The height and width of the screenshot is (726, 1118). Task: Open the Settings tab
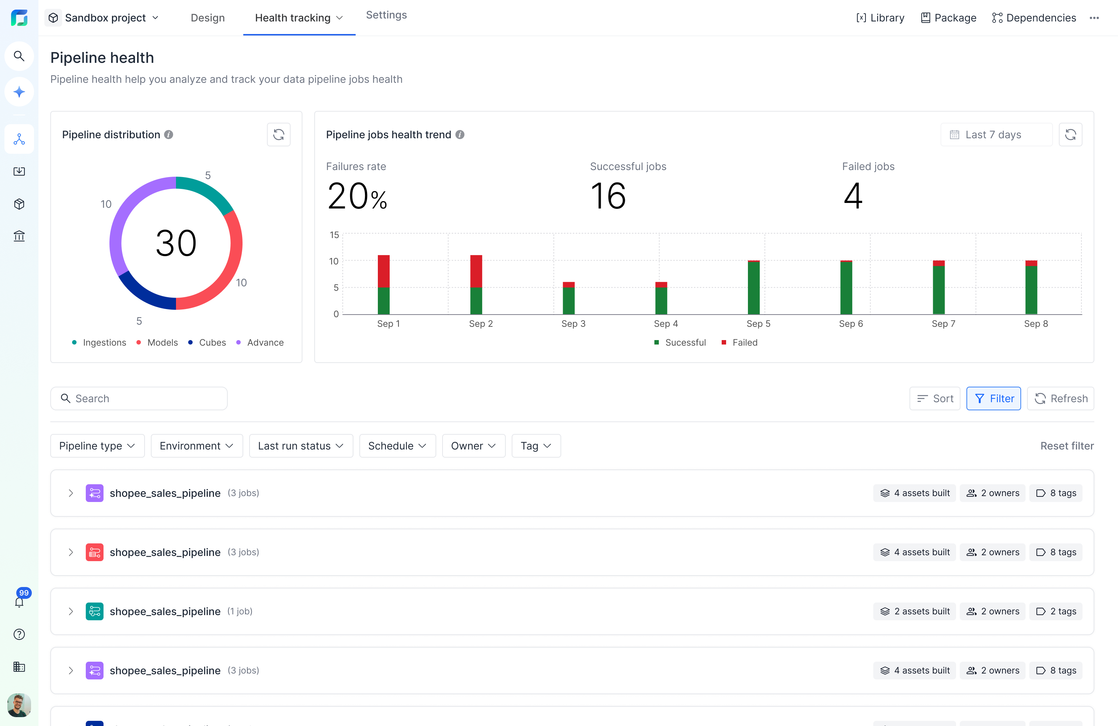[386, 15]
